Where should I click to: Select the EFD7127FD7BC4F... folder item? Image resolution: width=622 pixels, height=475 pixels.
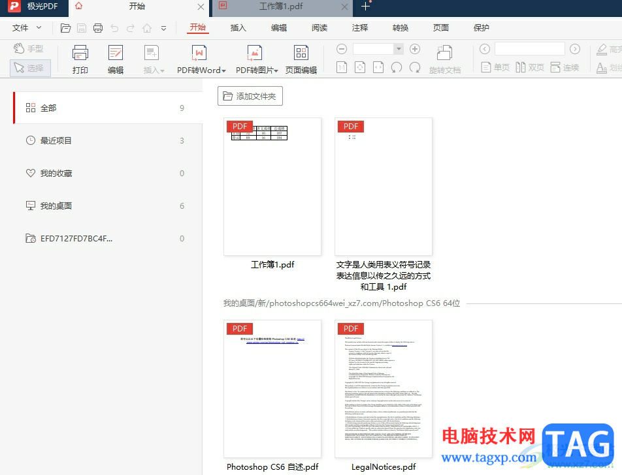pos(108,239)
